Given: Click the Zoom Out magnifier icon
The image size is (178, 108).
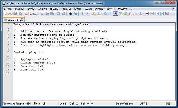Looking at the screenshot, I should tap(87, 14).
